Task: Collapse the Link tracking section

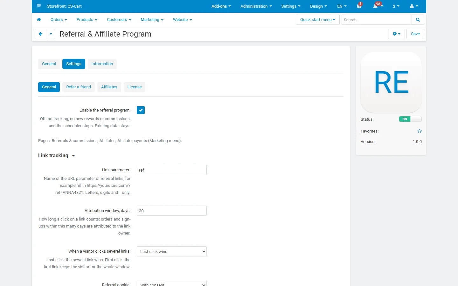Action: pyautogui.click(x=73, y=156)
